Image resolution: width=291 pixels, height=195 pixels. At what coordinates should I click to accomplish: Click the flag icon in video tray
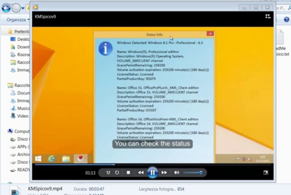point(238,159)
